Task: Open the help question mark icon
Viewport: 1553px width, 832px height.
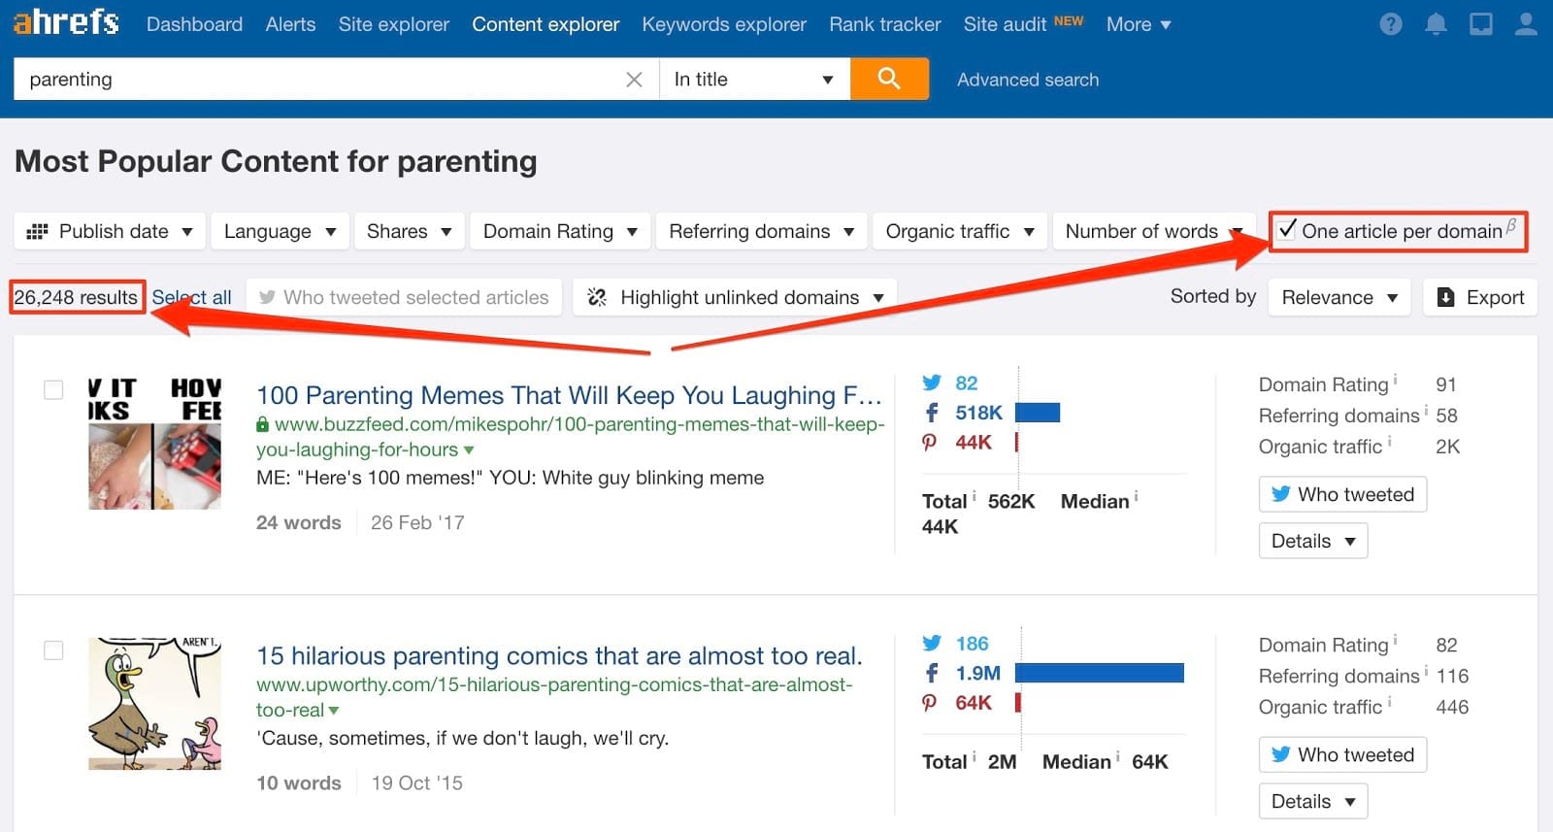Action: (1391, 24)
